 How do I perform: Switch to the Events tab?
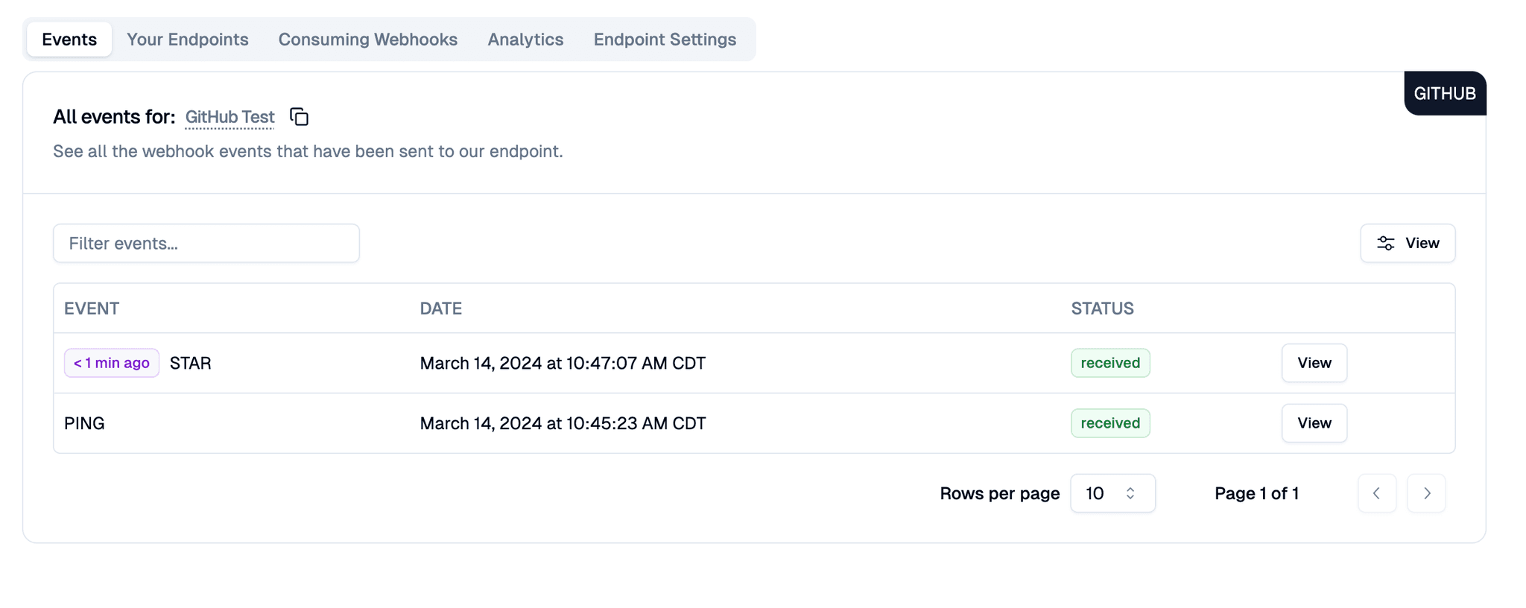click(69, 39)
